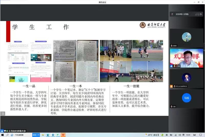Image resolution: width=205 pixels, height=137 pixels.
Task: Select 学生会主席李轩正 participant tile
Action: (186, 78)
